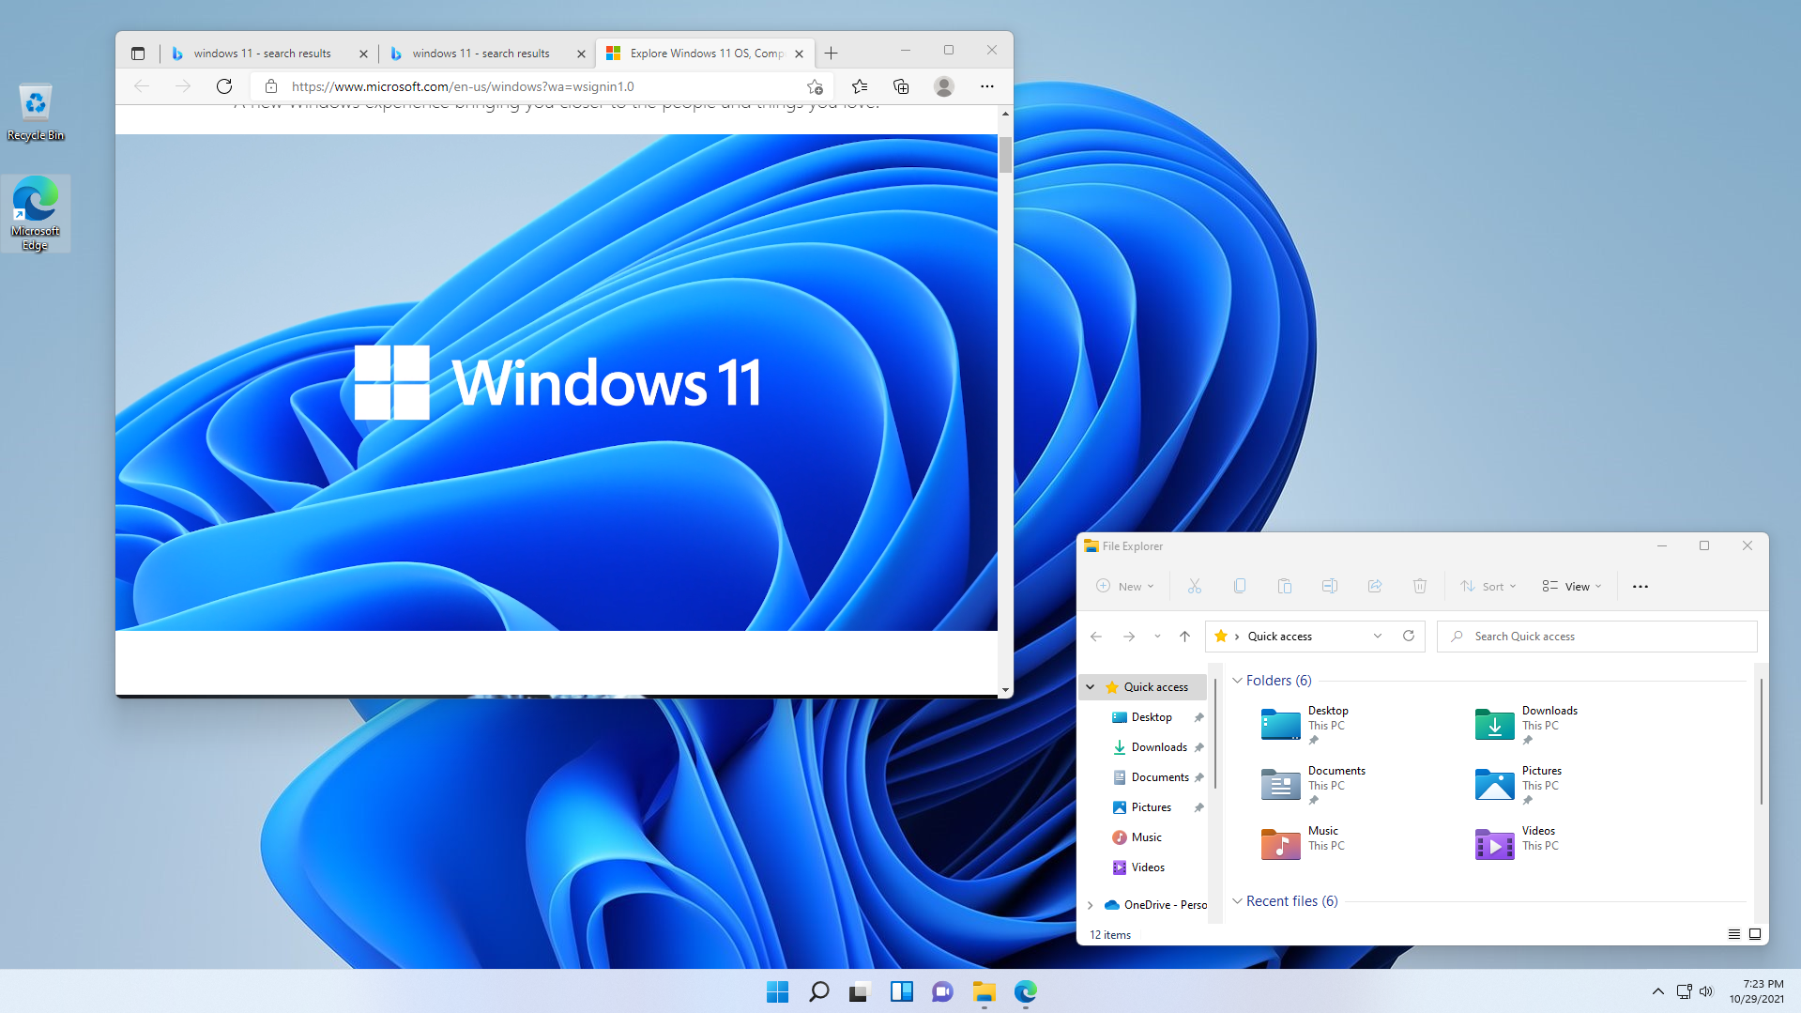Switch to compact list view icon

[x=1732, y=934]
